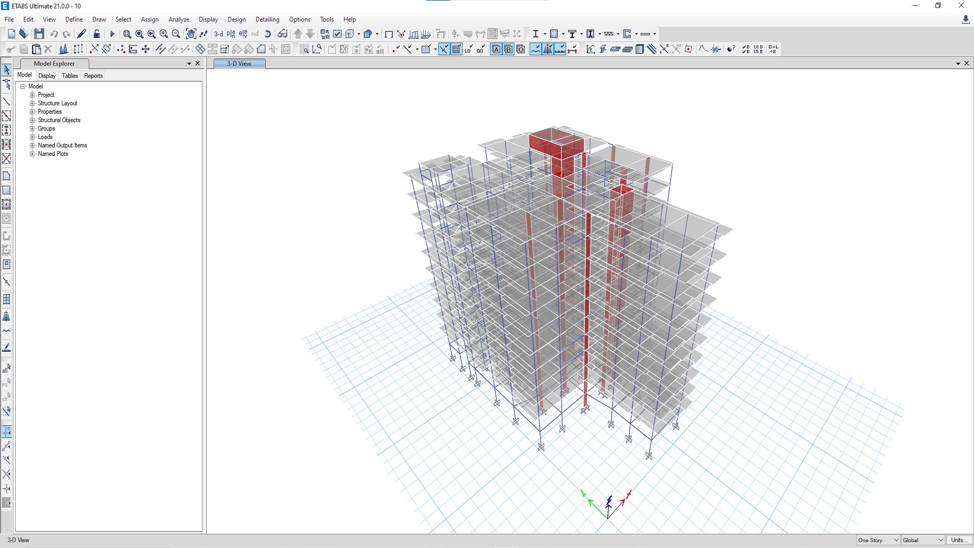Click the glasses Set Display Options icon
This screenshot has height=548, width=974.
283,34
